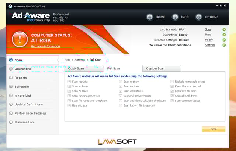This screenshot has width=236, height=151.
Task: Click the exclamation At Risk status icon
Action: [x=20, y=39]
